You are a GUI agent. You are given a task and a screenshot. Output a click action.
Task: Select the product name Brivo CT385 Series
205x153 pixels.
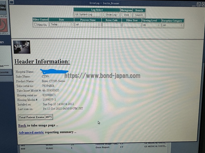tap(54, 81)
